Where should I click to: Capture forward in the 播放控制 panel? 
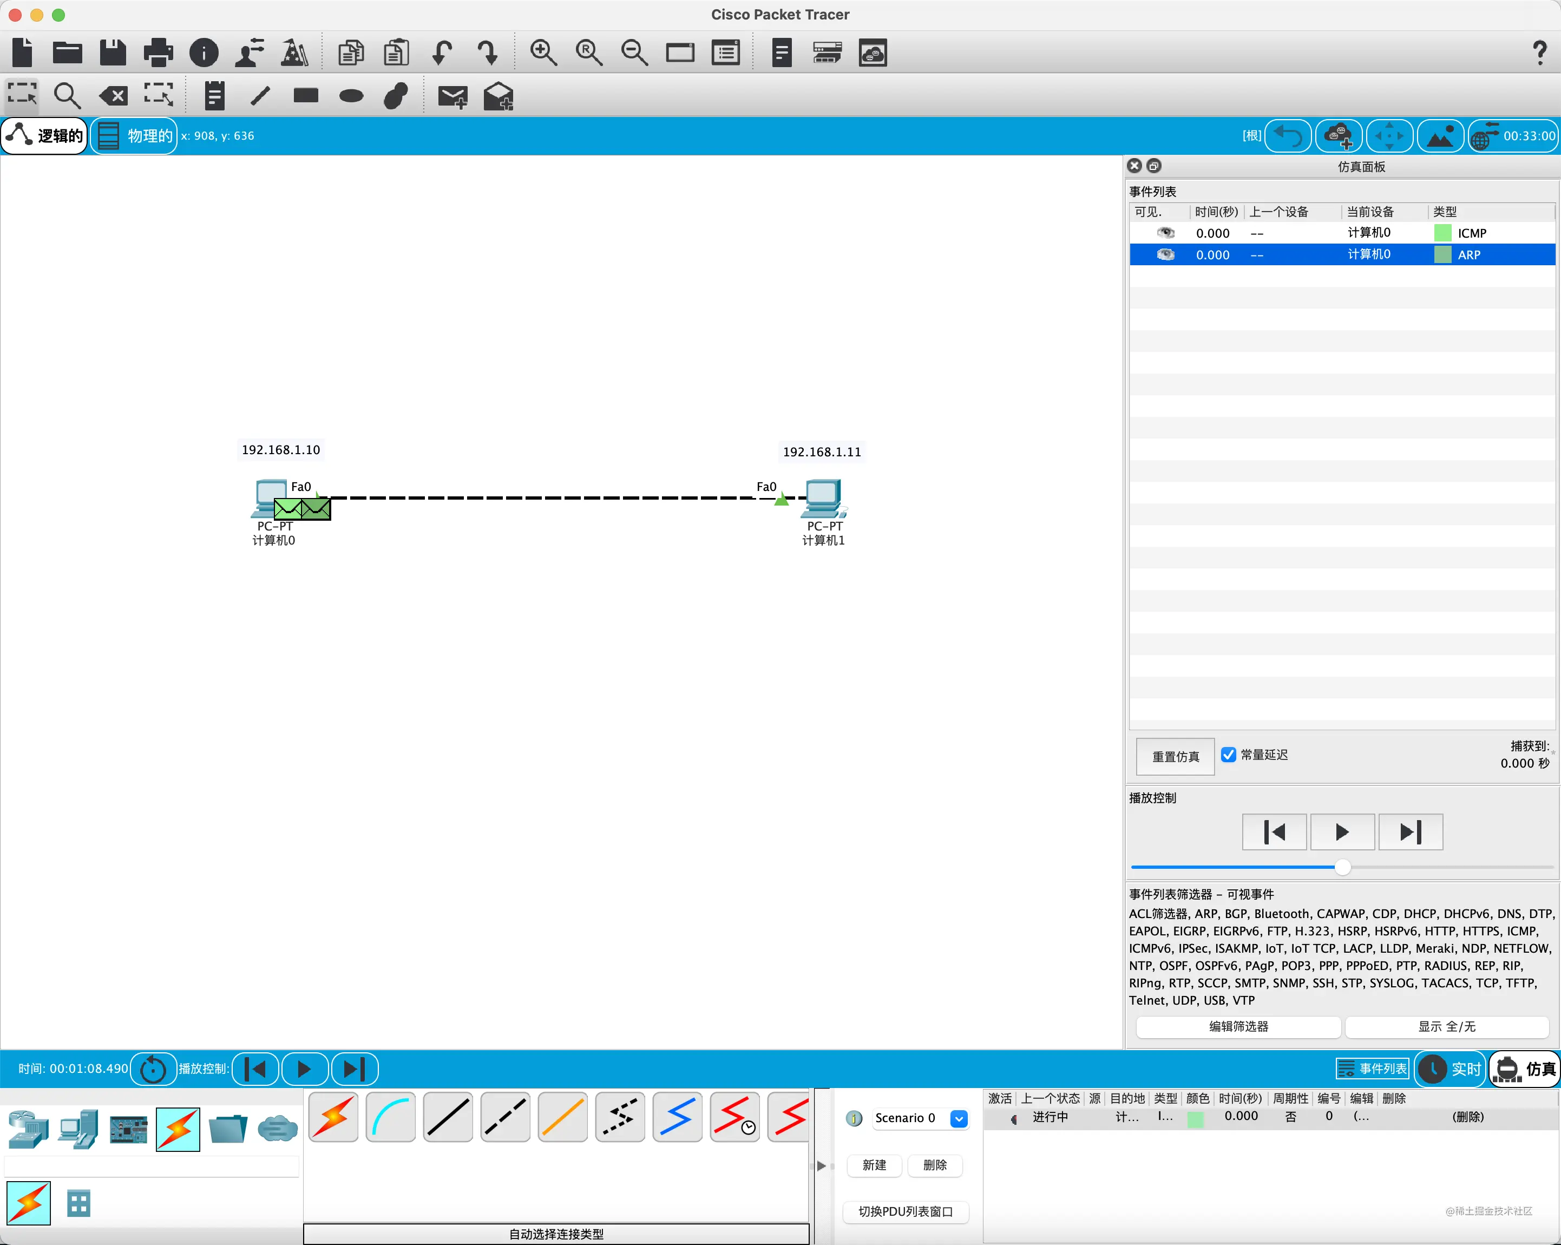click(1411, 832)
